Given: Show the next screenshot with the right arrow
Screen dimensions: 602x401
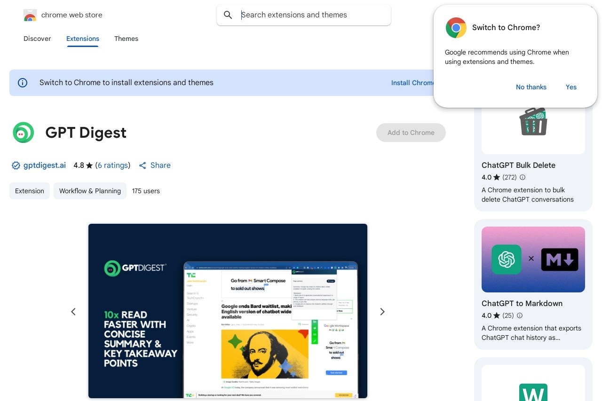Looking at the screenshot, I should pyautogui.click(x=382, y=312).
